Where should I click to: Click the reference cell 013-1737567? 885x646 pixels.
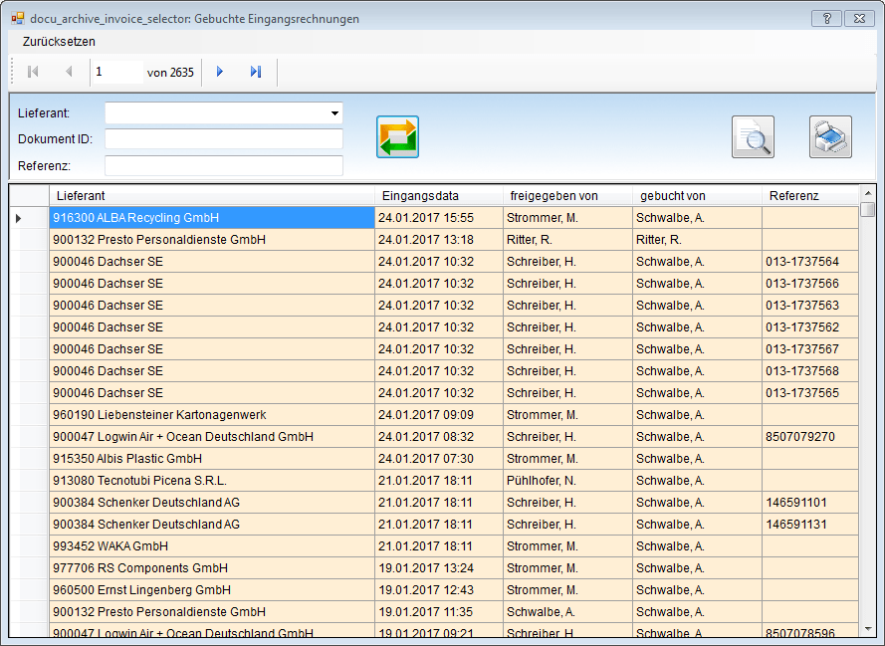pos(810,349)
